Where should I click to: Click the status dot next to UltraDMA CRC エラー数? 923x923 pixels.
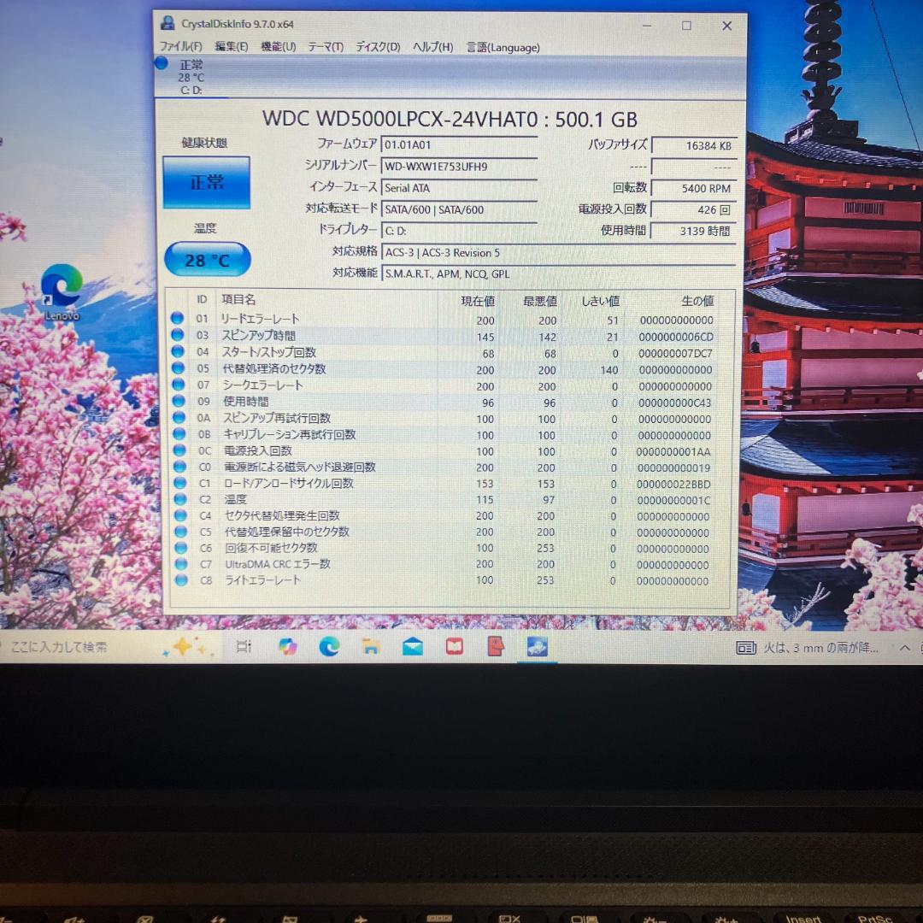tap(179, 564)
